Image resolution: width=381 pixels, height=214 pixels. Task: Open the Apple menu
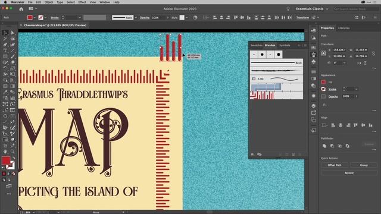point(5,2)
